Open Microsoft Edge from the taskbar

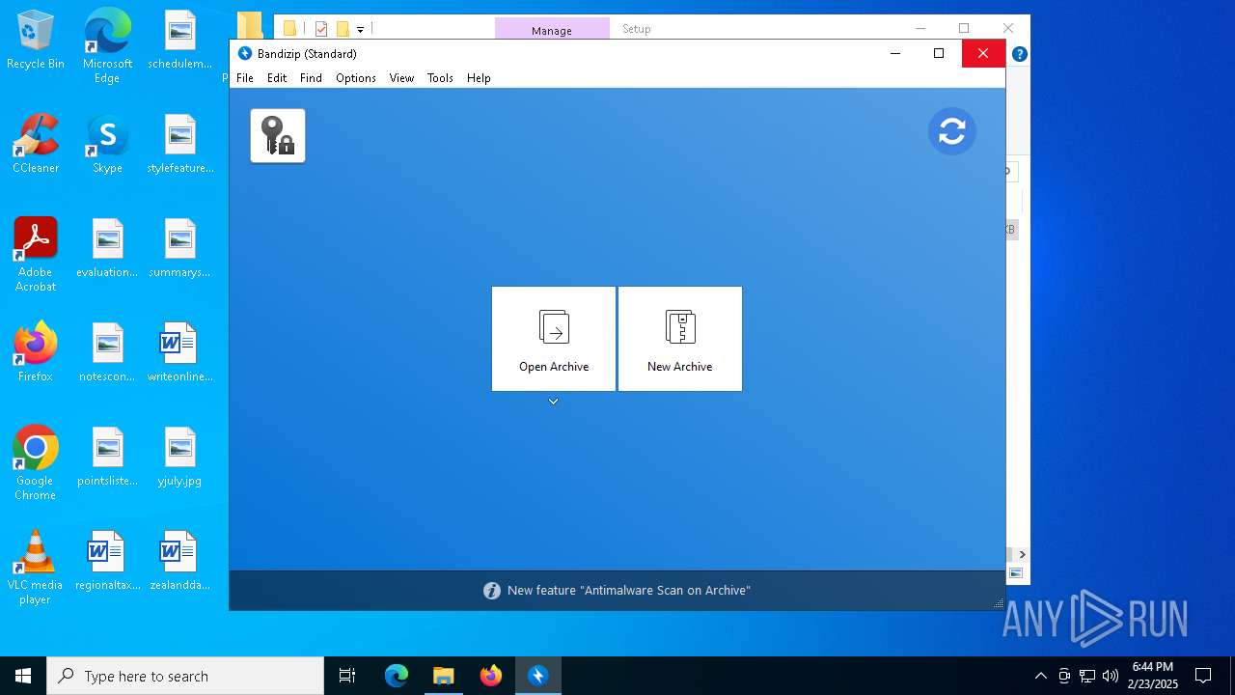point(397,676)
